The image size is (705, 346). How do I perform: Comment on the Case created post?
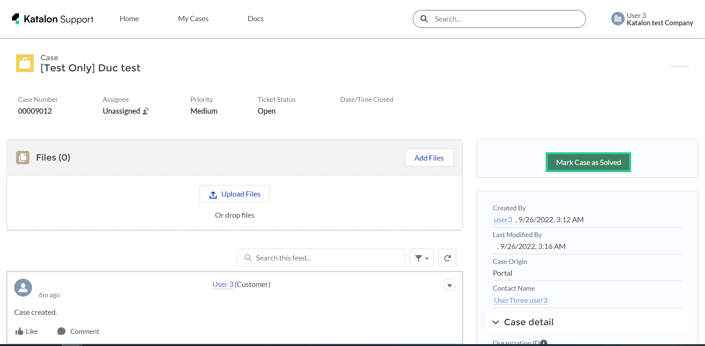[78, 331]
